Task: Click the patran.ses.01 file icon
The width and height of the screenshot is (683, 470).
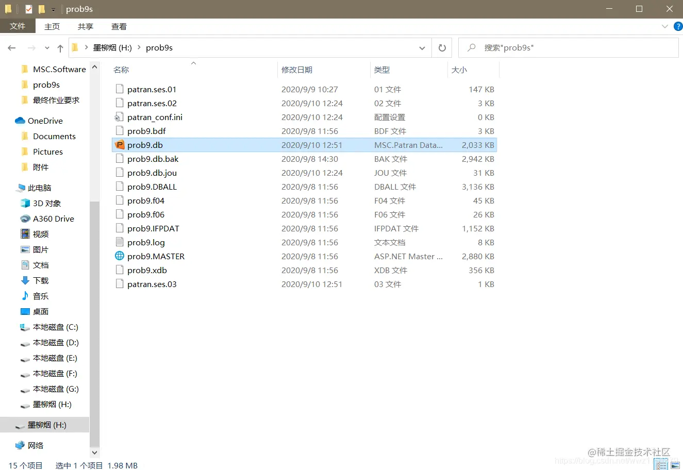Action: (x=120, y=89)
